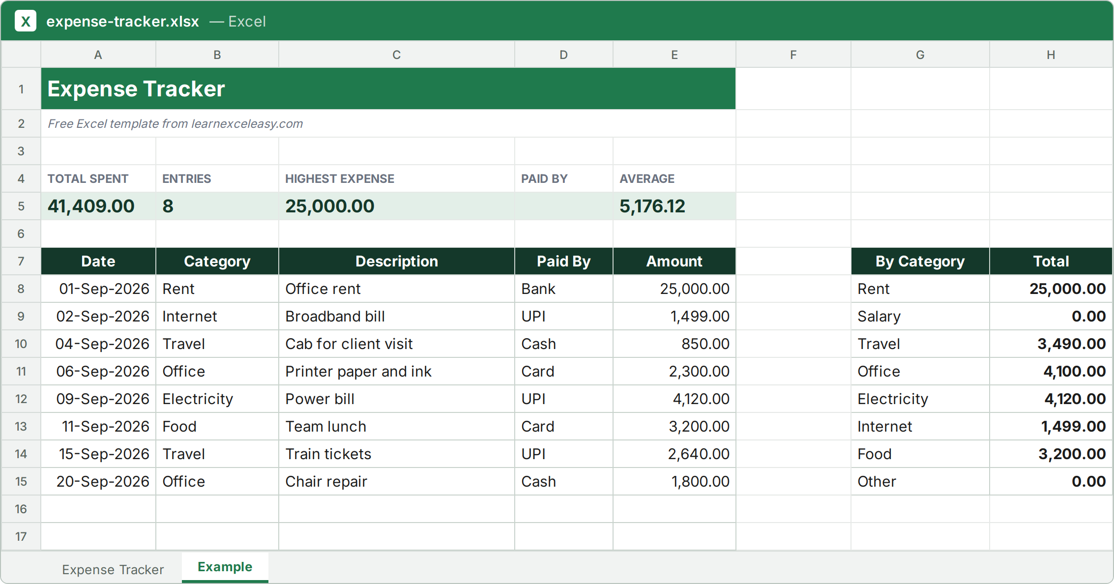Viewport: 1114px width, 584px height.
Task: Select the Paid By table header cell
Action: tap(564, 261)
